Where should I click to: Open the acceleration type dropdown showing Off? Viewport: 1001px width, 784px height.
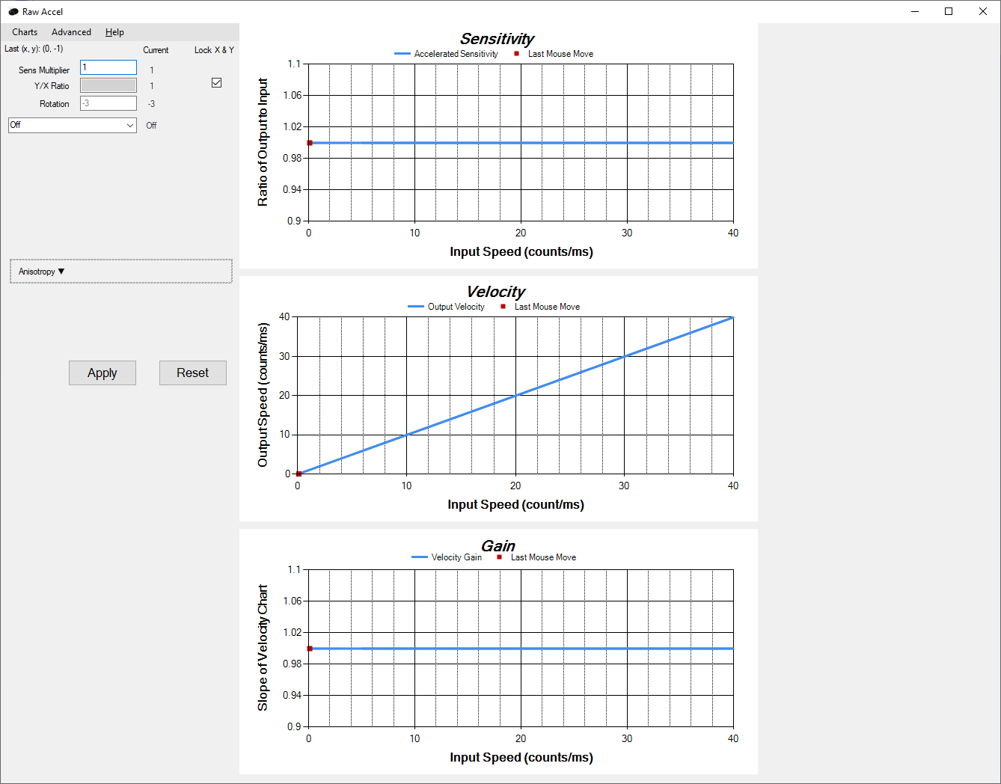point(73,125)
